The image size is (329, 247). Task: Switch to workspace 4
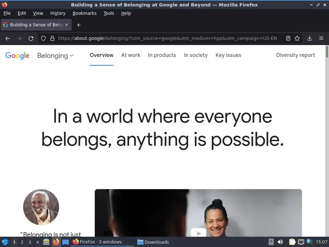38,242
